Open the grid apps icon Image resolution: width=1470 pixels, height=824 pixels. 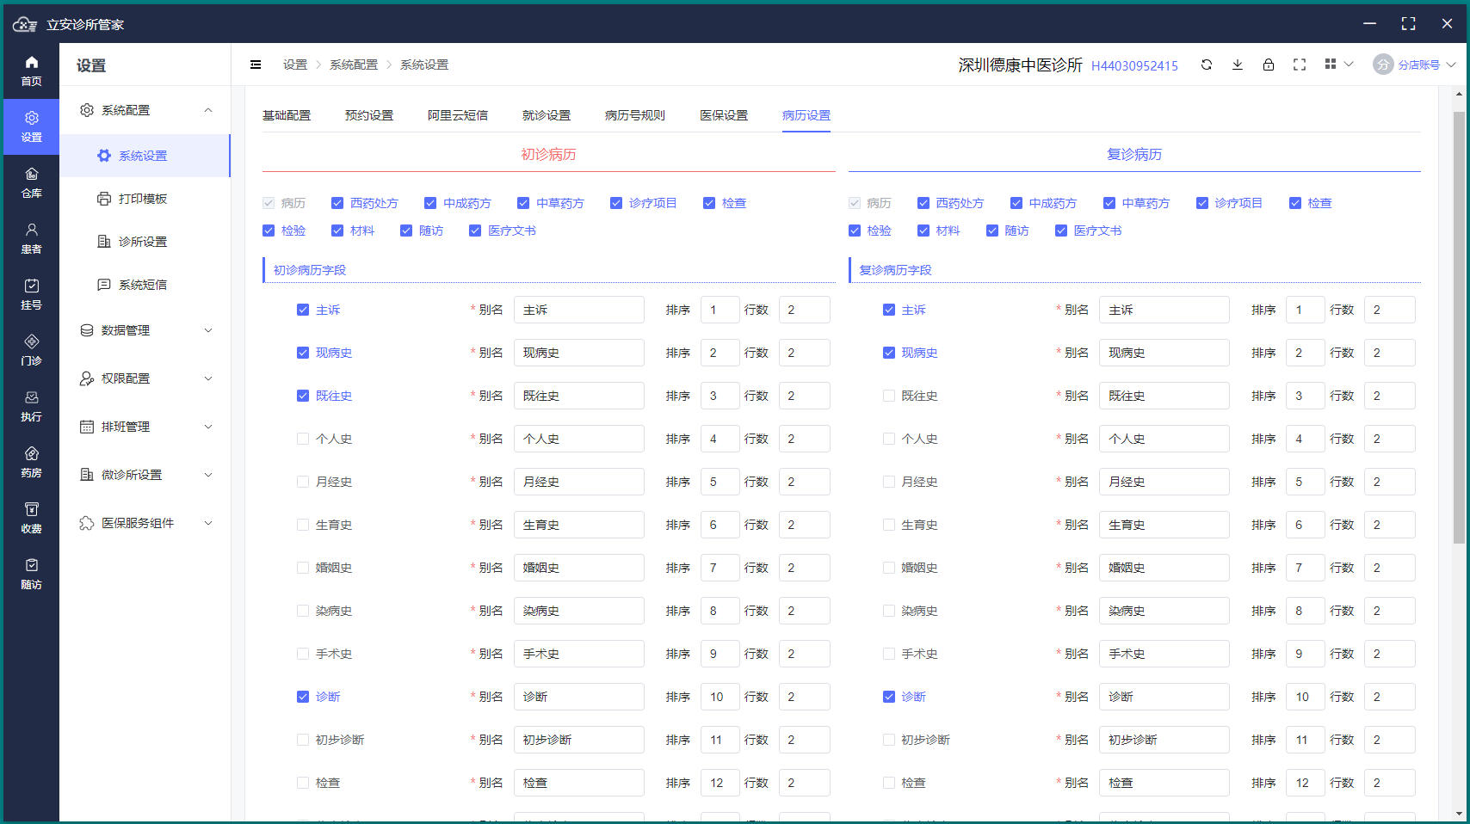click(1331, 65)
